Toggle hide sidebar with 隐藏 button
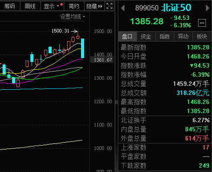 pos(95,6)
